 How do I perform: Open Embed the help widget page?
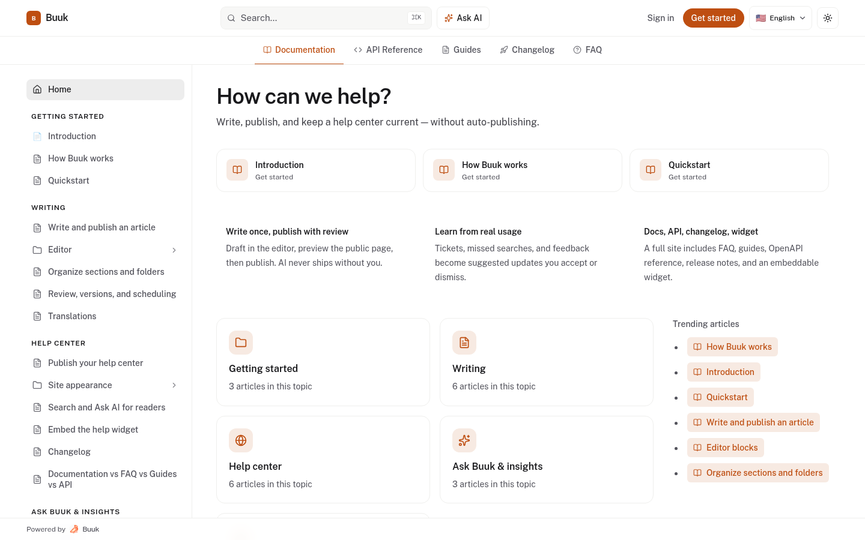click(105, 430)
